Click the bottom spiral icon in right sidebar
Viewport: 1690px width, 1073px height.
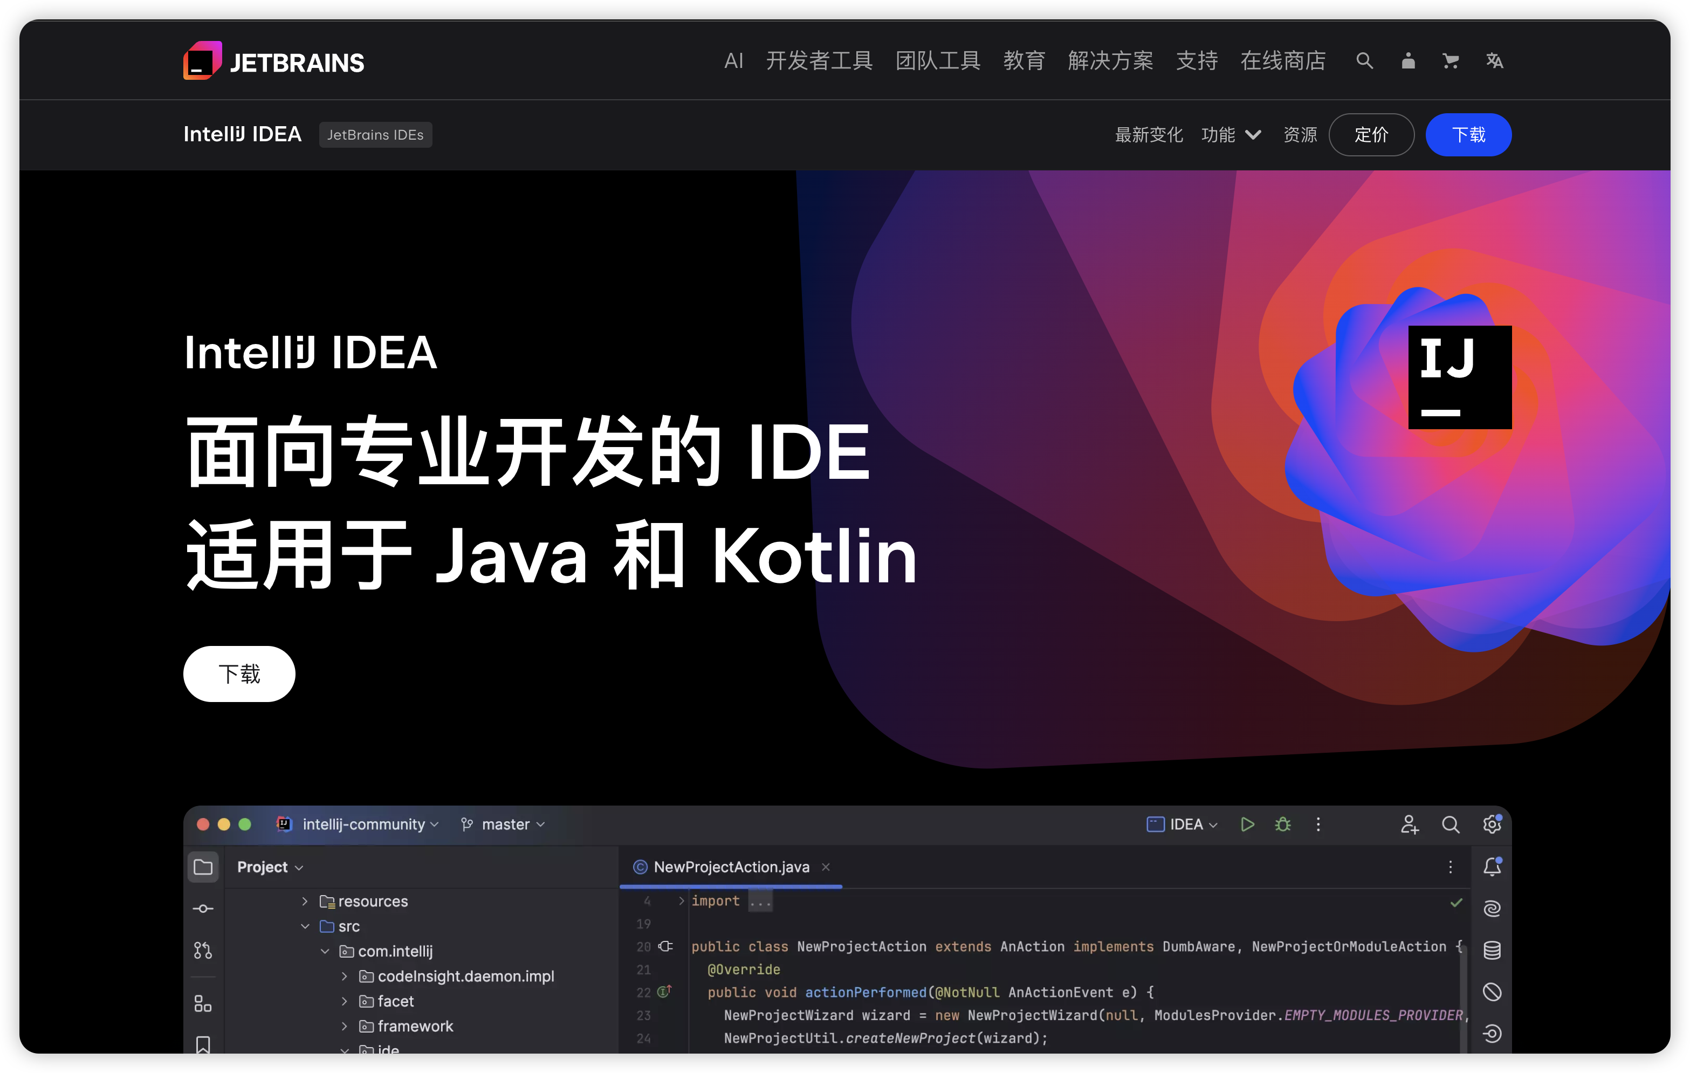click(x=1492, y=1033)
